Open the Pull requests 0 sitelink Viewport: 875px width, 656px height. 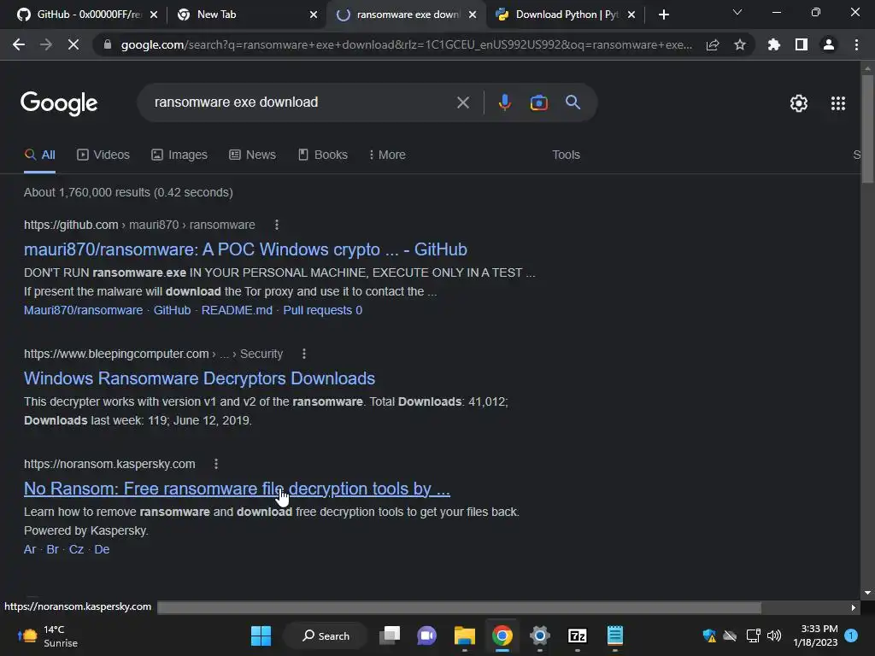(322, 310)
